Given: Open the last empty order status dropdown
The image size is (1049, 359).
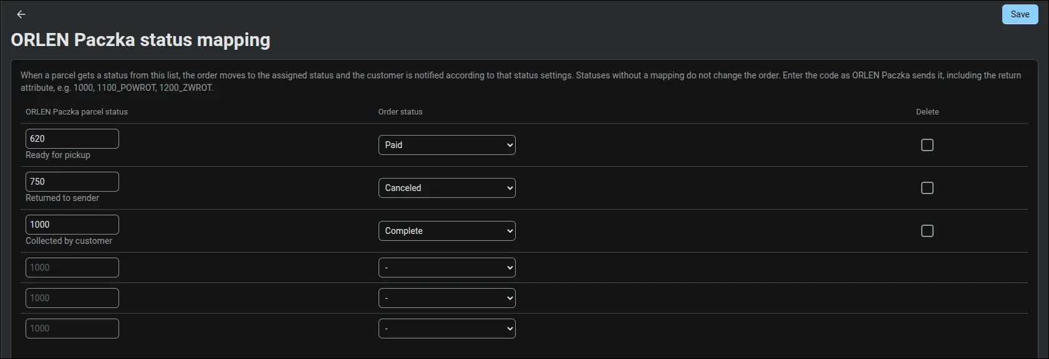Looking at the screenshot, I should click(x=447, y=329).
